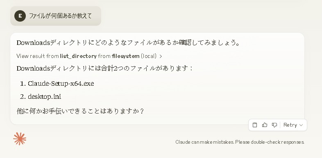This screenshot has height=158, width=322.
Task: Click the user avatar labeled E
Action: 20,16
